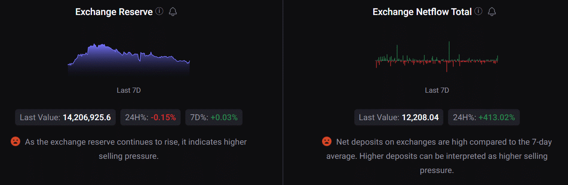Click the Exchange Reserve info icon
Screen dimensions: 568x185
click(160, 12)
